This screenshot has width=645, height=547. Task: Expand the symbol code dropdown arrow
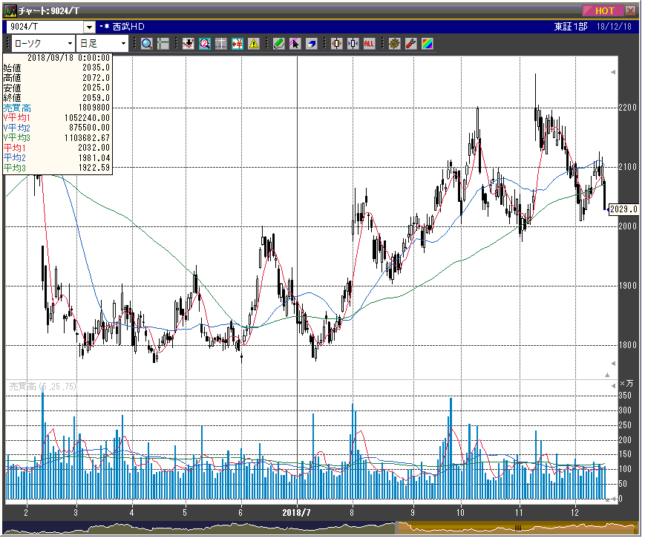tap(89, 27)
